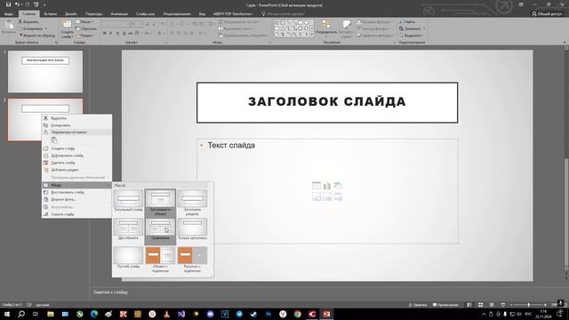
Task: Click the zoom slider in status bar
Action: (528, 305)
